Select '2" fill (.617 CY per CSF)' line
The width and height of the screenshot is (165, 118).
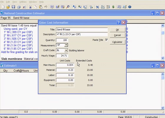coord(18,36)
